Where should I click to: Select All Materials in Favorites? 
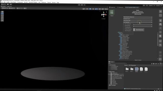coord(115,66)
